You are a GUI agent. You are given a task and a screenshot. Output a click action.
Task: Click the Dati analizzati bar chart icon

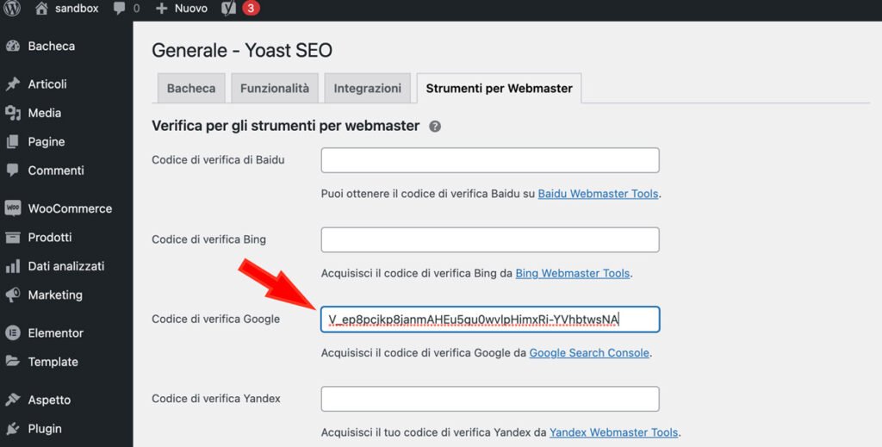[x=12, y=266]
